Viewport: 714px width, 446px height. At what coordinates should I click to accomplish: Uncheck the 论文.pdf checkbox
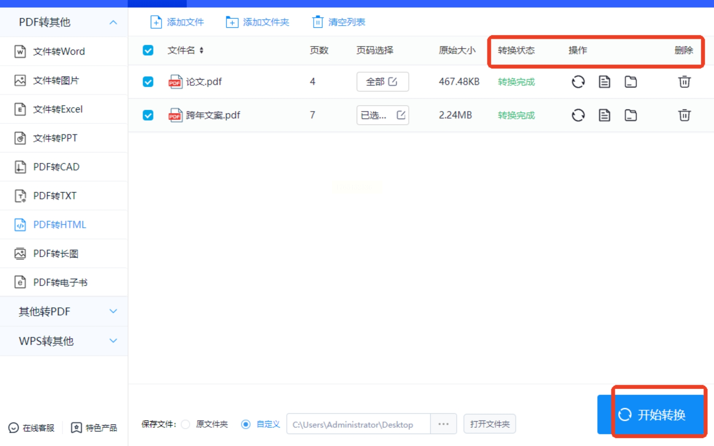(x=148, y=82)
